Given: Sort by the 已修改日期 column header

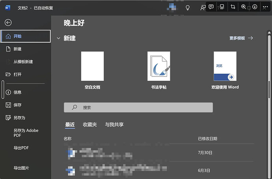Looking at the screenshot, I should [x=207, y=138].
